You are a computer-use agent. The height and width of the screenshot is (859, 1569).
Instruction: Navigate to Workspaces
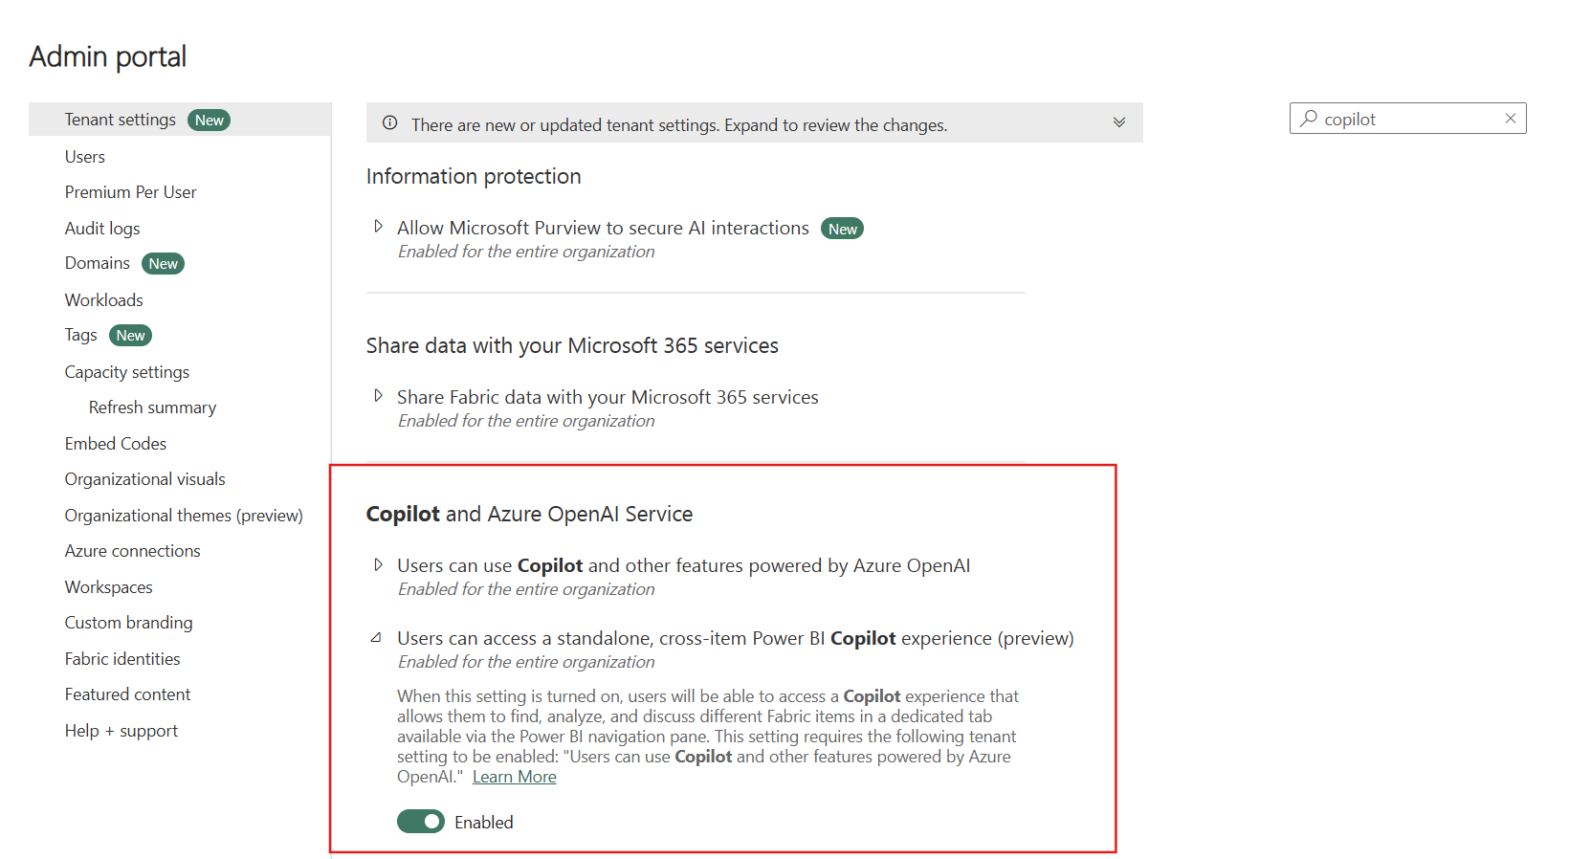click(x=109, y=587)
